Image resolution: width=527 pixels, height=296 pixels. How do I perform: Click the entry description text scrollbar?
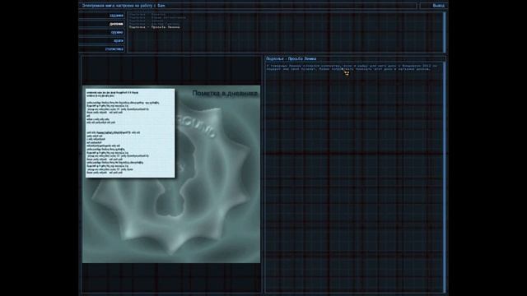(x=445, y=178)
